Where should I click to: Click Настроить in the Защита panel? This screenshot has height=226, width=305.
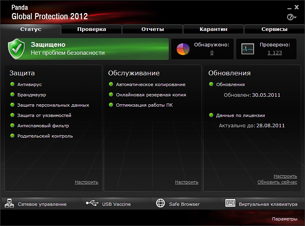tap(87, 182)
